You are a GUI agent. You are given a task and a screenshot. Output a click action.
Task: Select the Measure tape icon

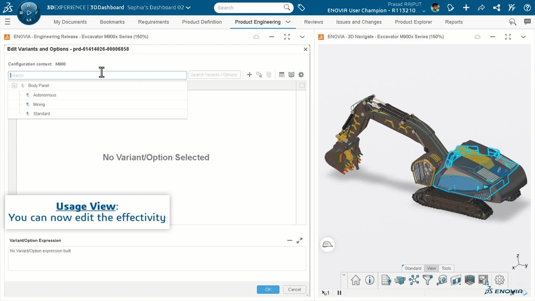(x=442, y=280)
